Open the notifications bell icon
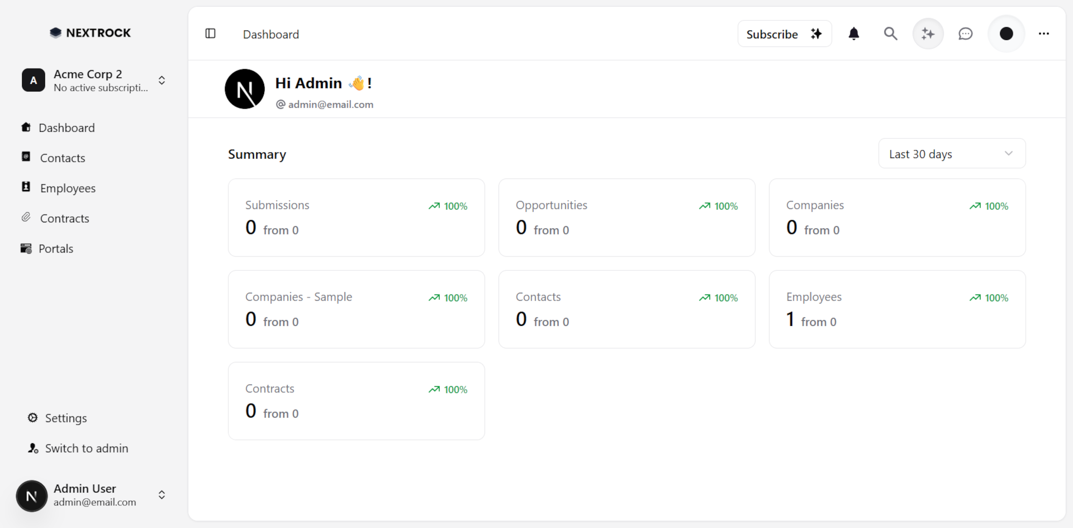This screenshot has height=528, width=1073. pos(854,34)
